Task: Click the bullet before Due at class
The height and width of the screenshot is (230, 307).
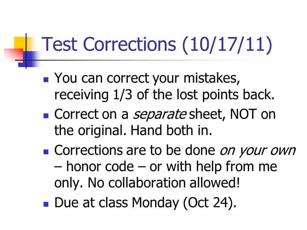Action: (x=46, y=204)
